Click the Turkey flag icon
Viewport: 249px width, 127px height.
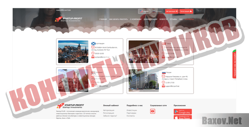(x=164, y=43)
